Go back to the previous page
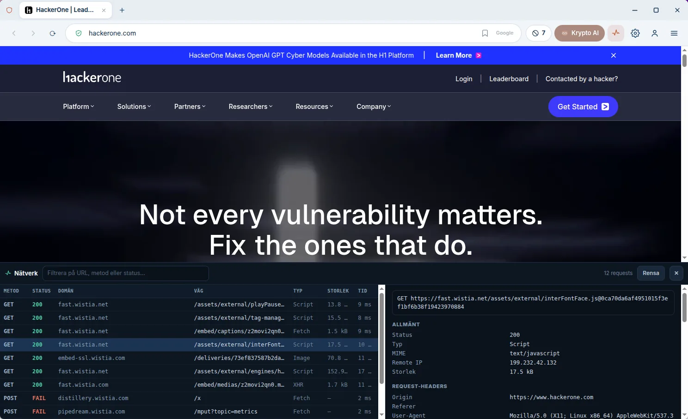688x419 pixels. tap(14, 33)
